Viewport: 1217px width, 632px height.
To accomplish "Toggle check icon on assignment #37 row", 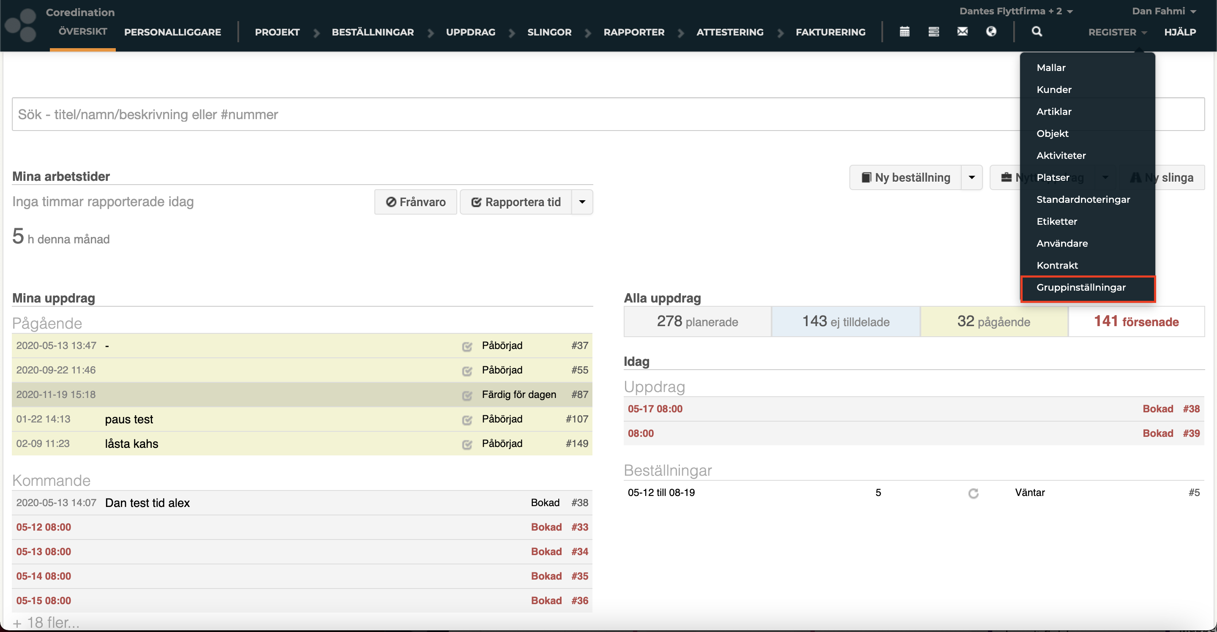I will (467, 346).
